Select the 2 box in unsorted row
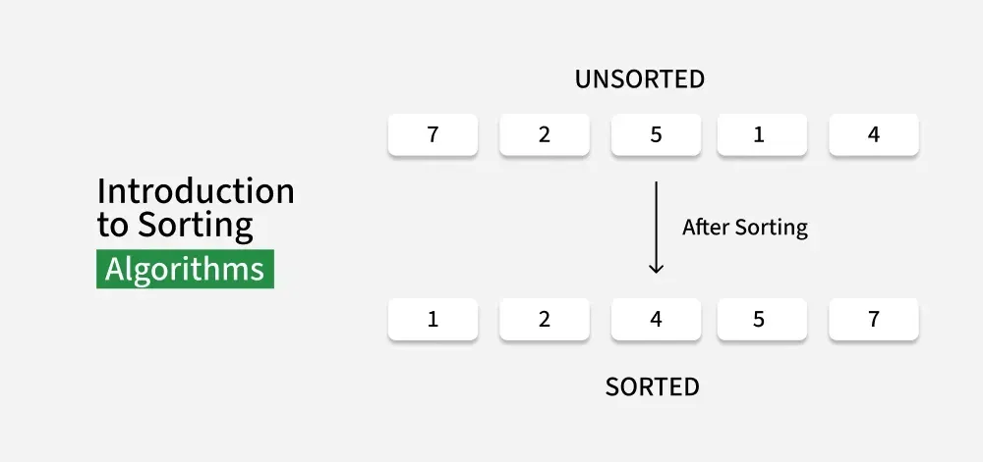The image size is (983, 462). [545, 135]
